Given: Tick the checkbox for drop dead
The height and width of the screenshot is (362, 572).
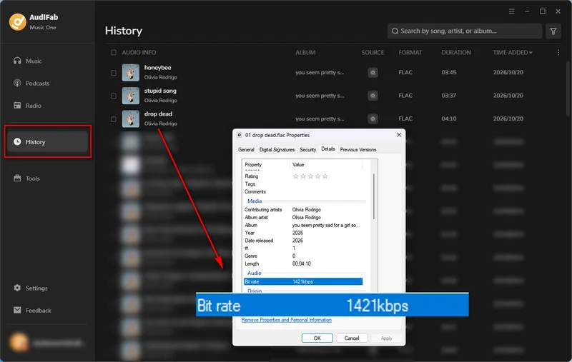Looking at the screenshot, I should pos(114,119).
